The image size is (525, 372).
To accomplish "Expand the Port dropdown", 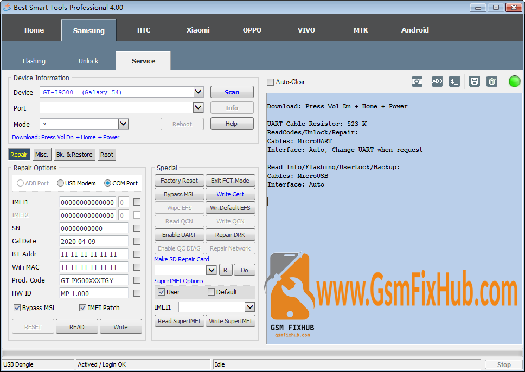I will (198, 107).
